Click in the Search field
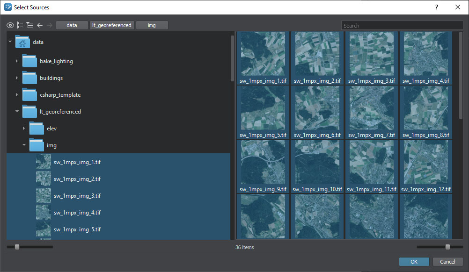Image resolution: width=469 pixels, height=272 pixels. [402, 26]
